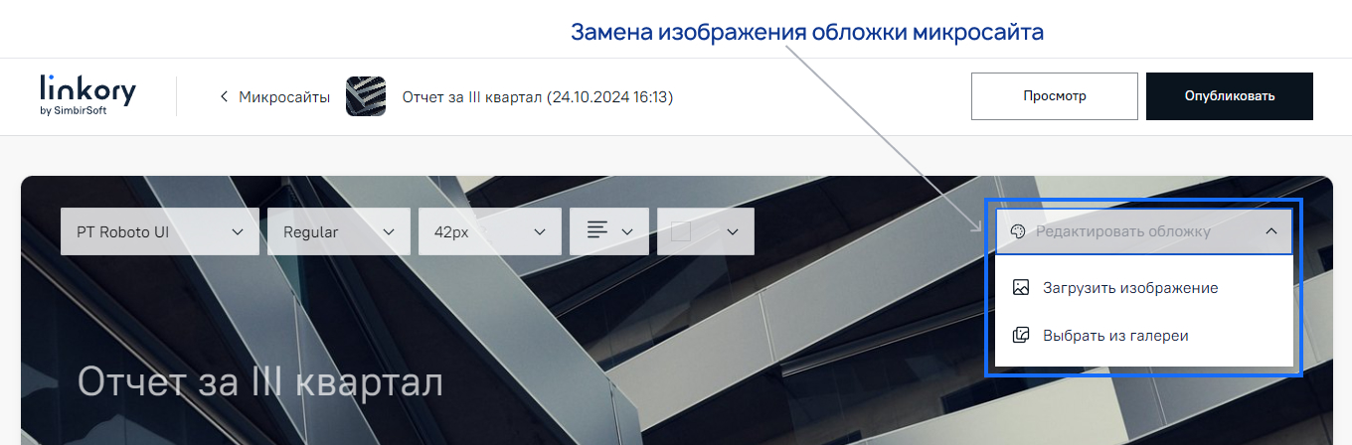
Task: Select Выбрать из галереи menu item
Action: [x=1143, y=336]
